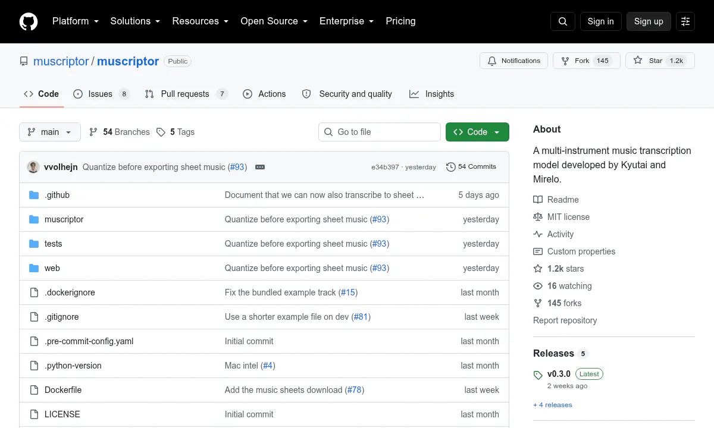Open the + 4 releases link
This screenshot has width=714, height=428.
click(x=553, y=405)
